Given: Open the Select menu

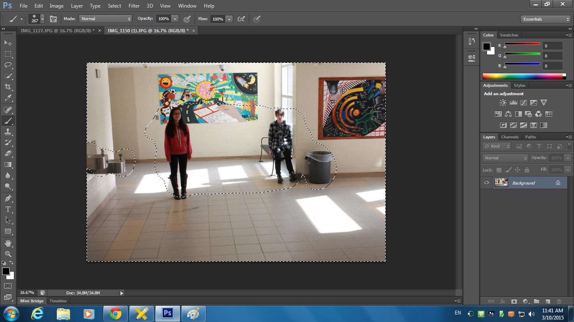Looking at the screenshot, I should 114,6.
